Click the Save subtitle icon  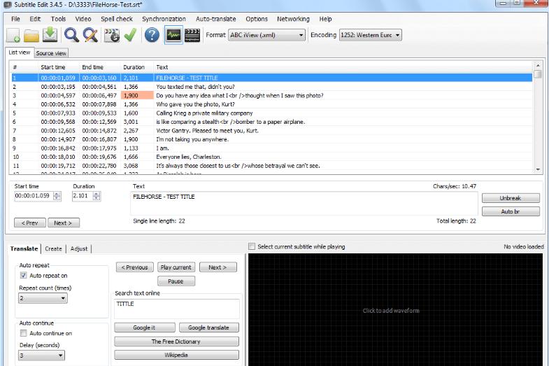(50, 35)
